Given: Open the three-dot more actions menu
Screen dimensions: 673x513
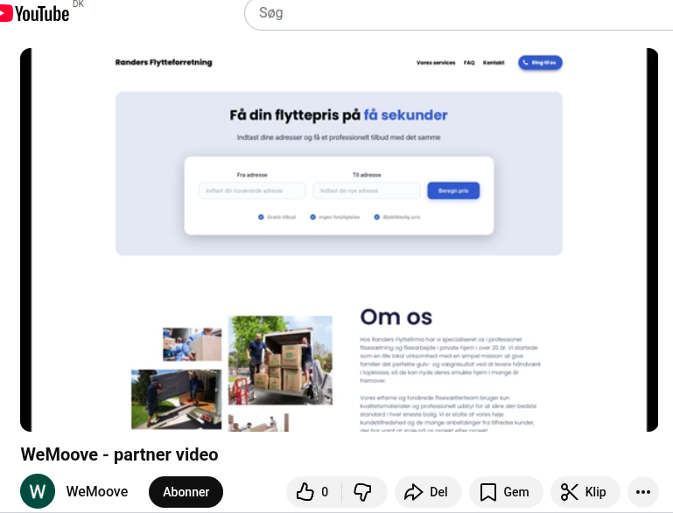Looking at the screenshot, I should pos(644,492).
